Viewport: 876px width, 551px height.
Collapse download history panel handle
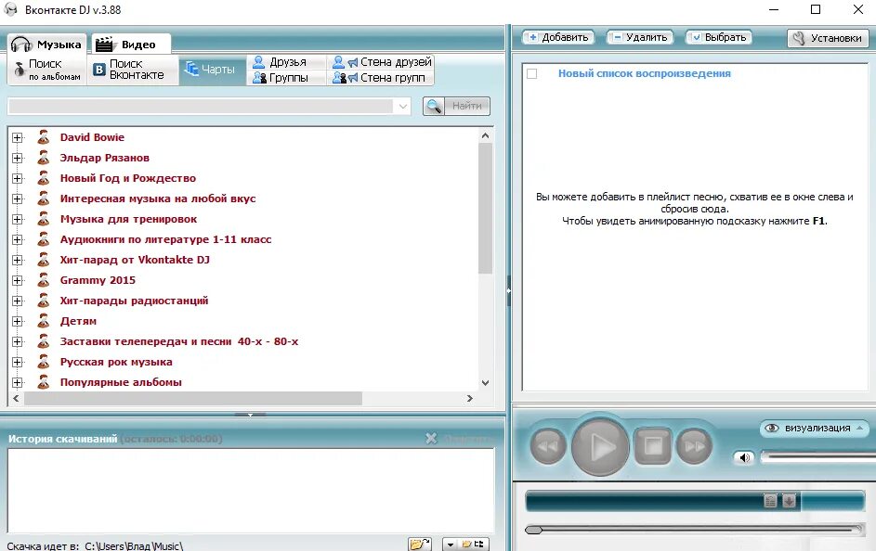point(250,415)
